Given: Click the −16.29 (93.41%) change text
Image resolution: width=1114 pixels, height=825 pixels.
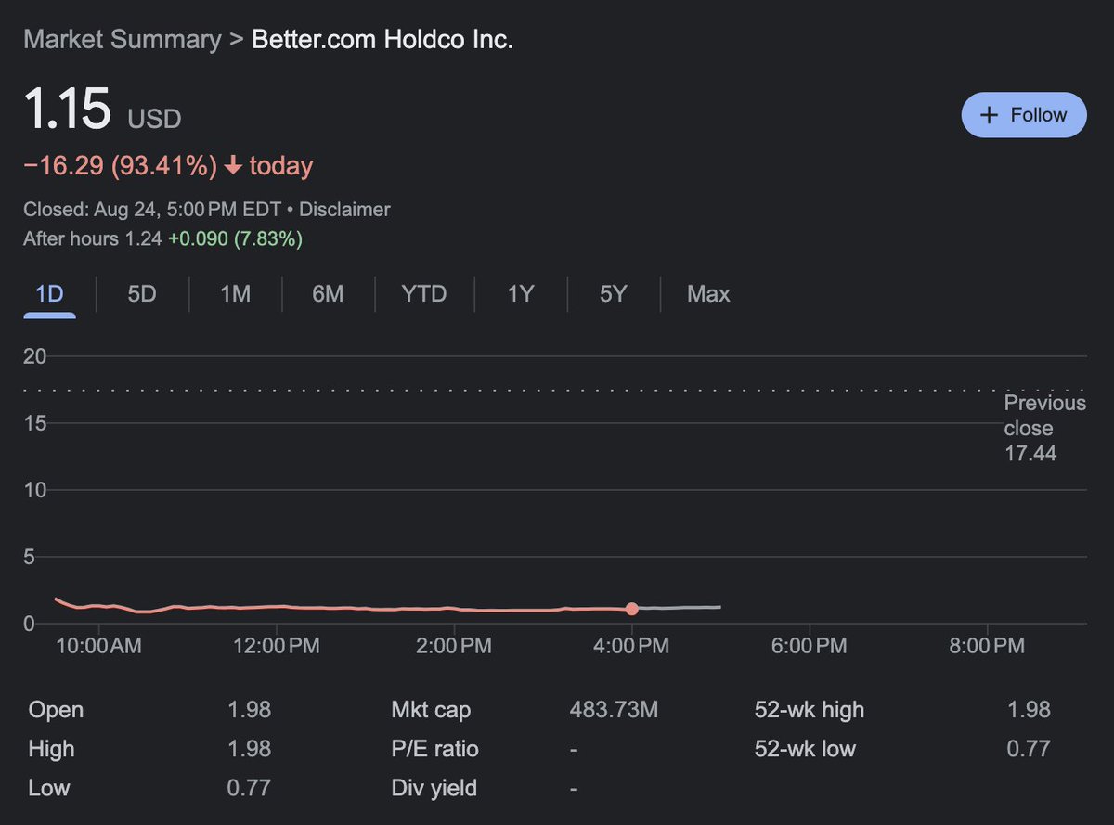Looking at the screenshot, I should point(120,166).
